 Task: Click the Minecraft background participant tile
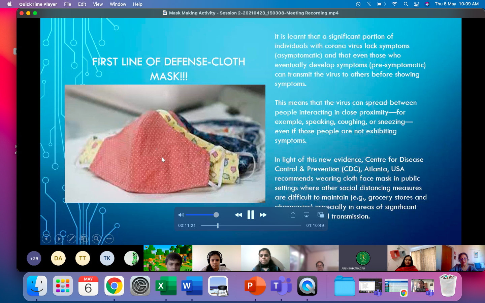(x=168, y=258)
